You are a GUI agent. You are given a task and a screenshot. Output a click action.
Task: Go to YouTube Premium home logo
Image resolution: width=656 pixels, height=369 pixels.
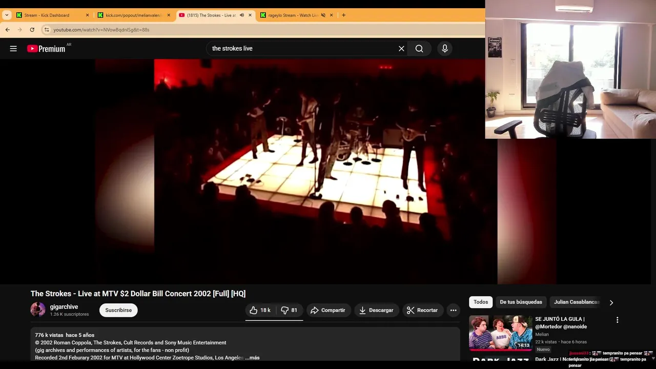pyautogui.click(x=46, y=49)
